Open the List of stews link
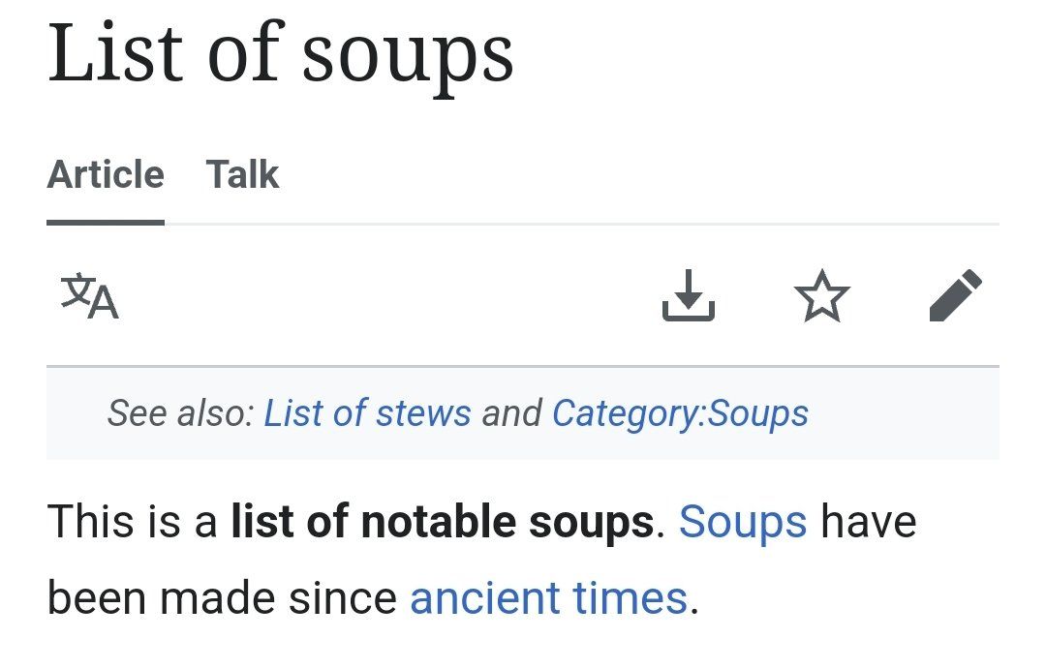 [367, 413]
